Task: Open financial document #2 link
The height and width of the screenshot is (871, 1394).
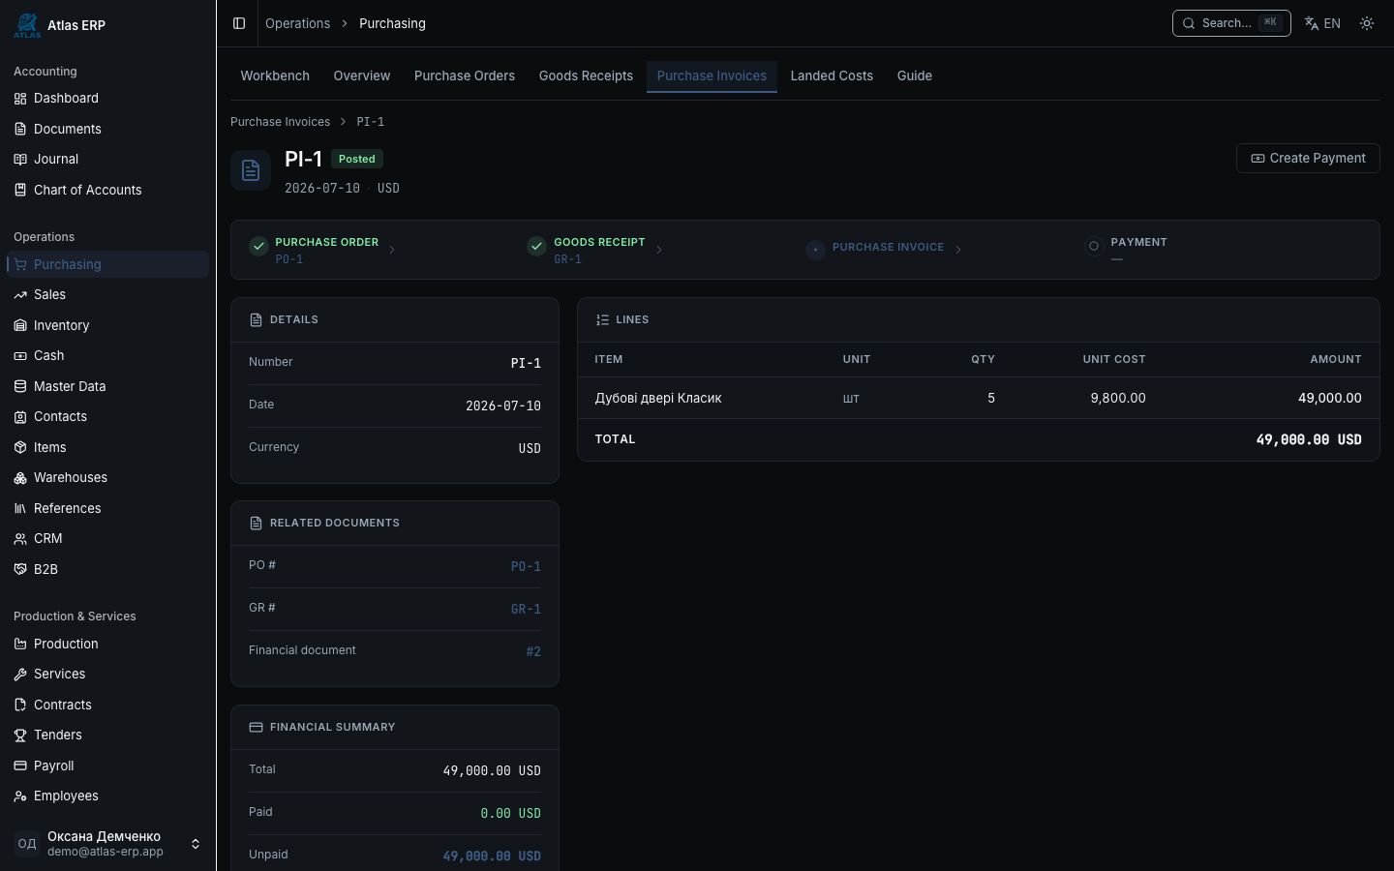Action: pos(533,652)
